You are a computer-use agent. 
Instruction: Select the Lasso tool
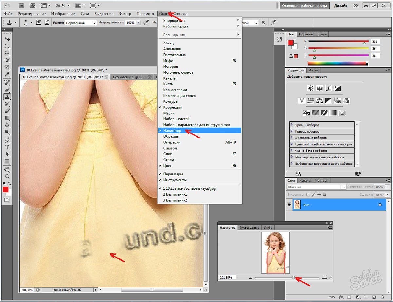[7, 53]
